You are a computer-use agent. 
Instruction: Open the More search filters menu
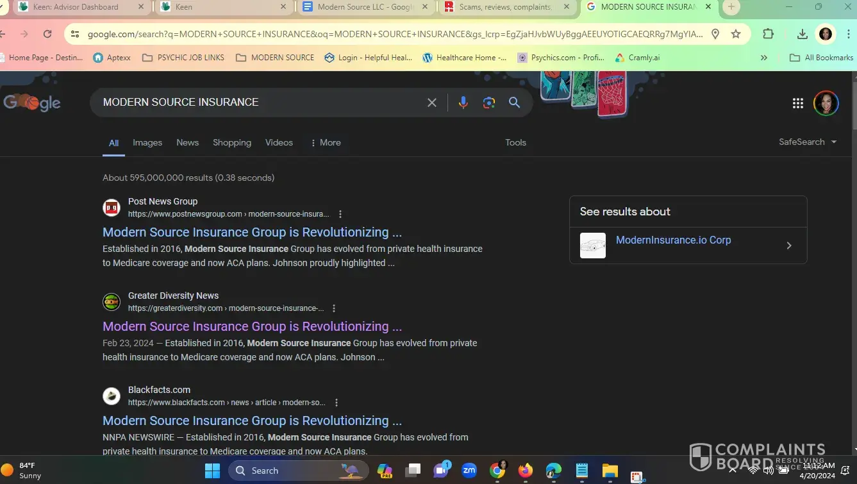[x=325, y=142]
